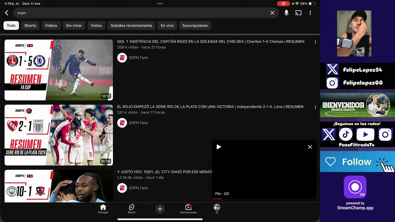
Task: Open the Y JUSTO HOY, 10/01 title
Action: coord(164,172)
